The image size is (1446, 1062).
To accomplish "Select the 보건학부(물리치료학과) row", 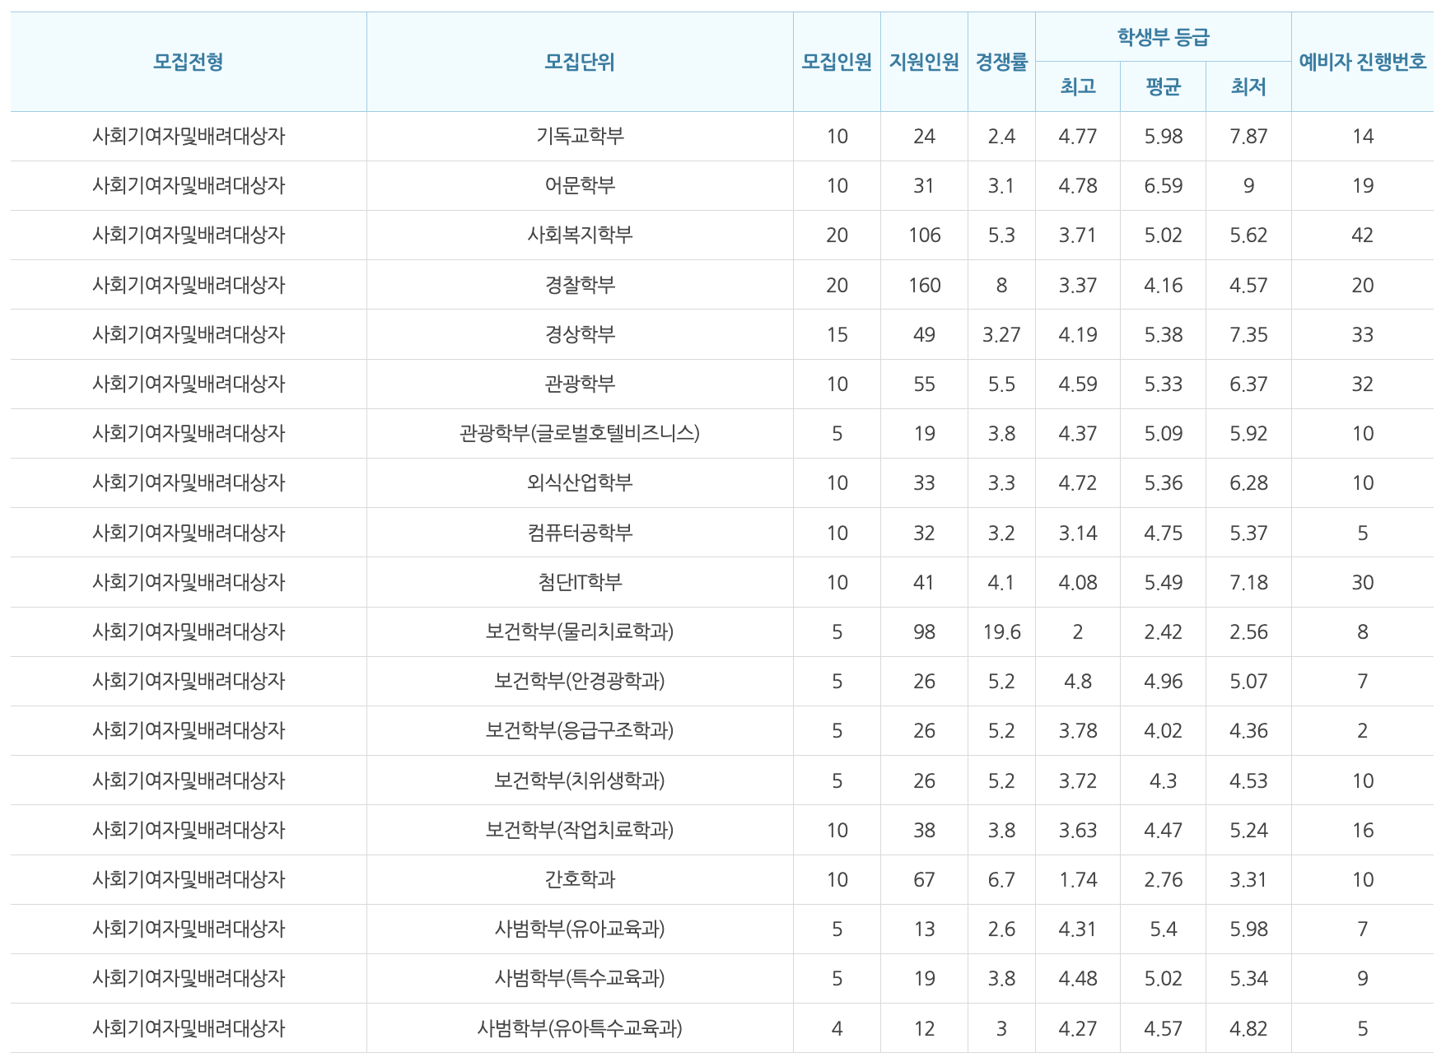I will [578, 631].
